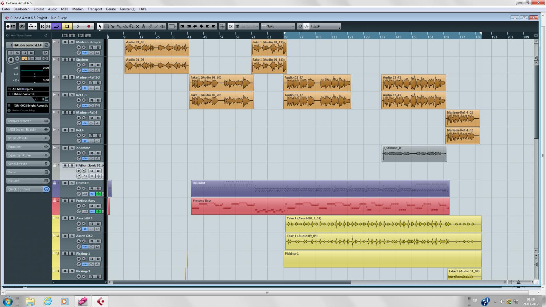Toggle the Cycle loop button

tap(56, 27)
